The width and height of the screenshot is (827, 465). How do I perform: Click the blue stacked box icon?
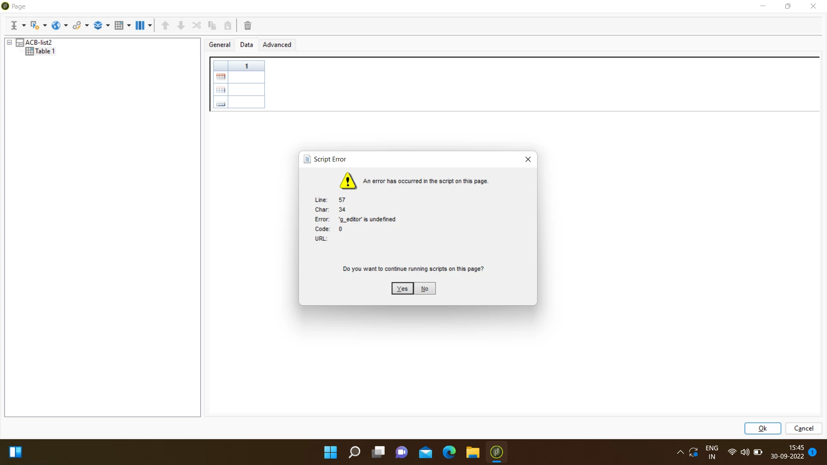coord(98,25)
